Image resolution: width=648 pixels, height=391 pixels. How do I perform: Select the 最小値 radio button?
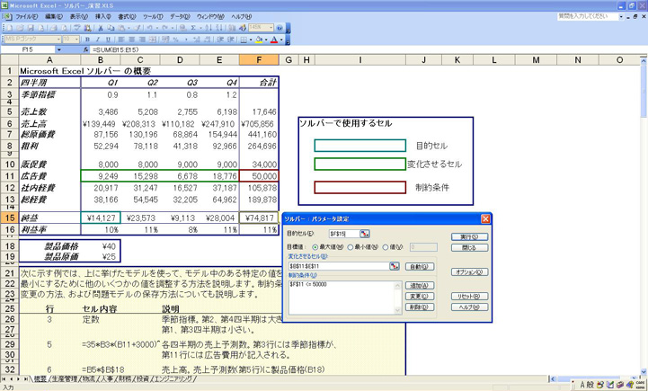point(350,247)
